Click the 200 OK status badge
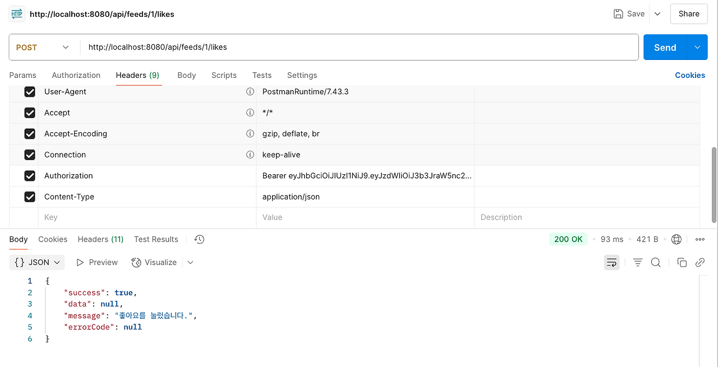Screen dimensions: 718x367 click(x=568, y=239)
